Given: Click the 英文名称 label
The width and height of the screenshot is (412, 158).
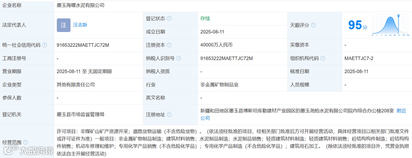Looking at the screenshot, I should click(x=155, y=98).
